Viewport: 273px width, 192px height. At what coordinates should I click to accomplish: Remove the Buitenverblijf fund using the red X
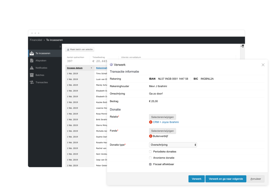(151, 136)
